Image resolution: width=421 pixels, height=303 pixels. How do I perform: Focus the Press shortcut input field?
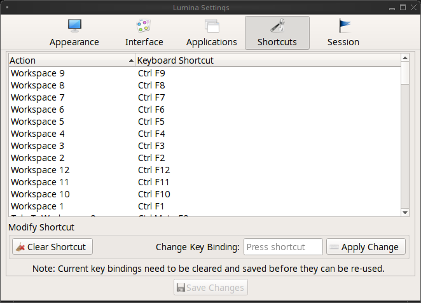tap(283, 246)
